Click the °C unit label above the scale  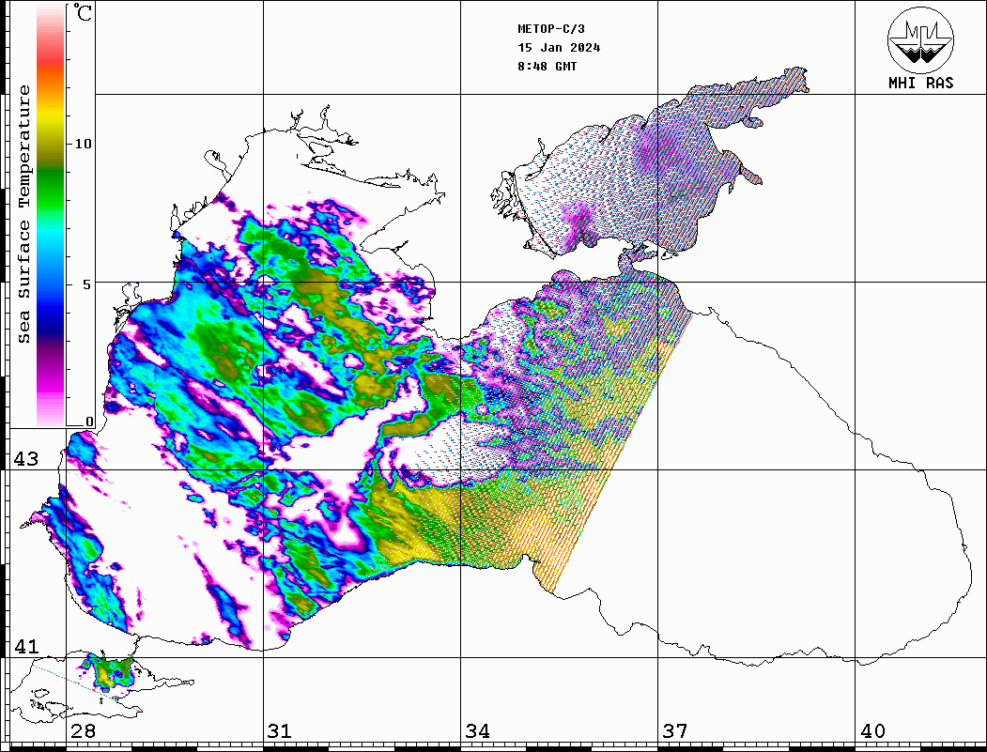click(x=84, y=14)
